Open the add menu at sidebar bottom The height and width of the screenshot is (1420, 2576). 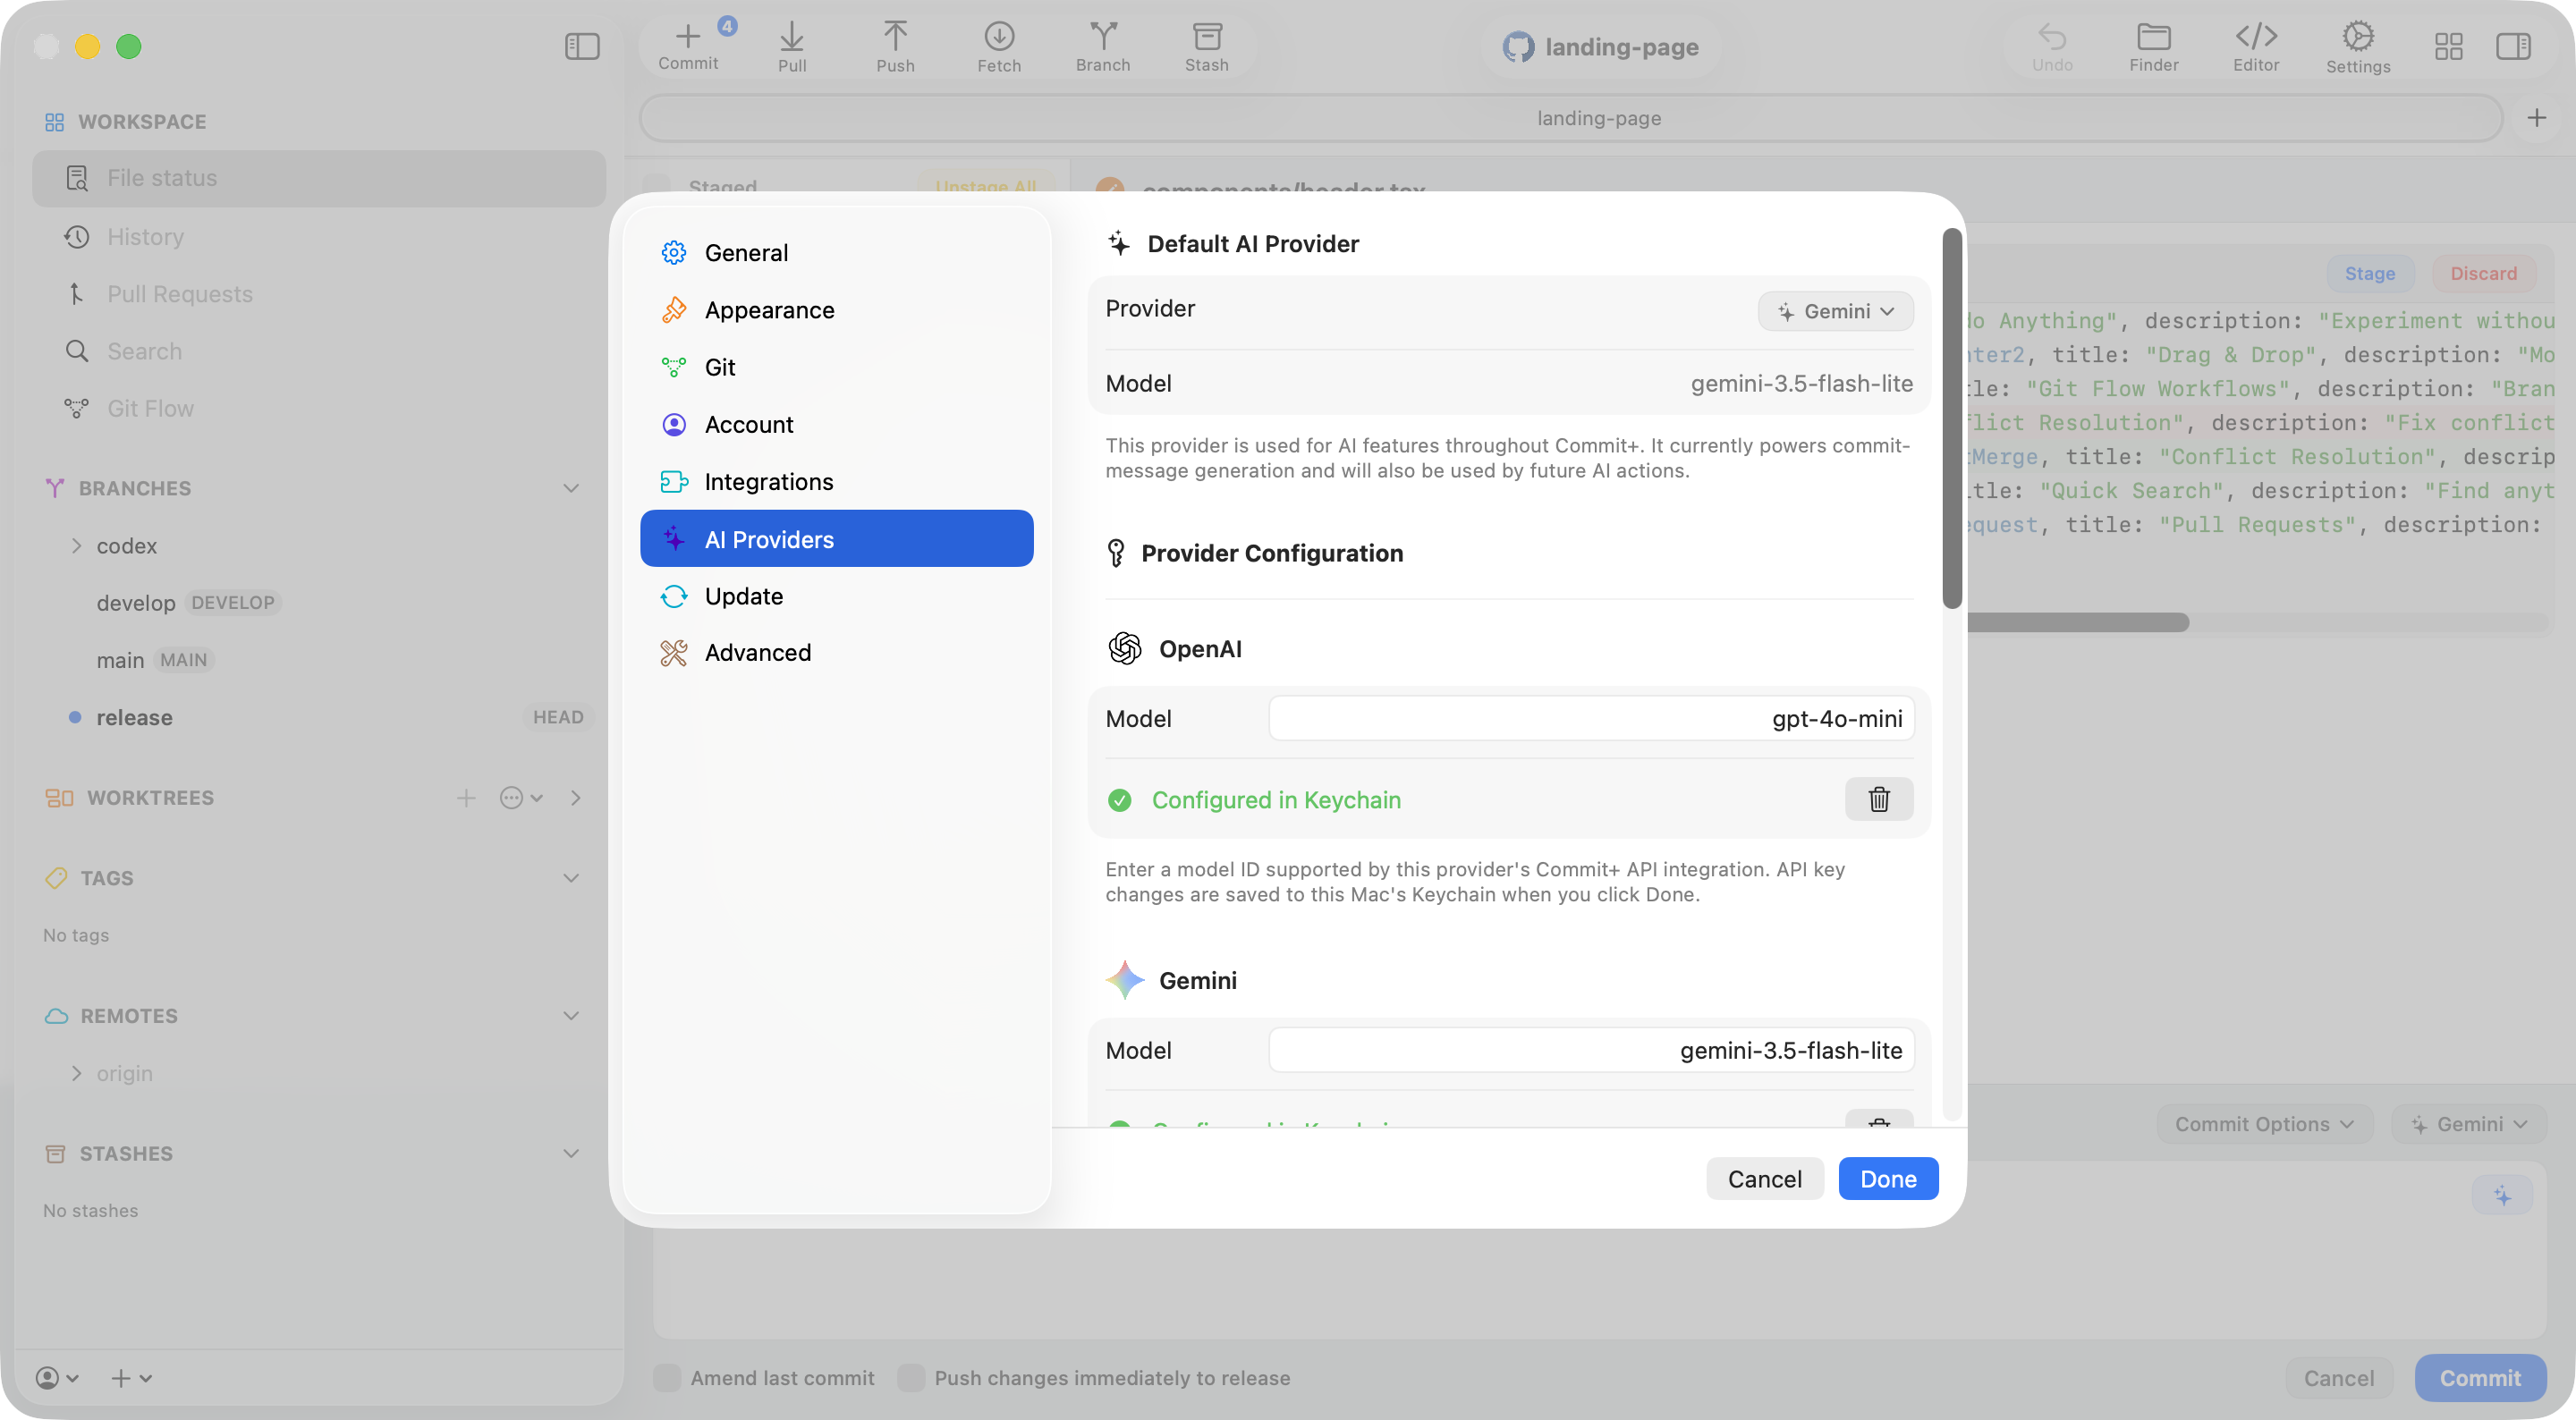point(131,1377)
